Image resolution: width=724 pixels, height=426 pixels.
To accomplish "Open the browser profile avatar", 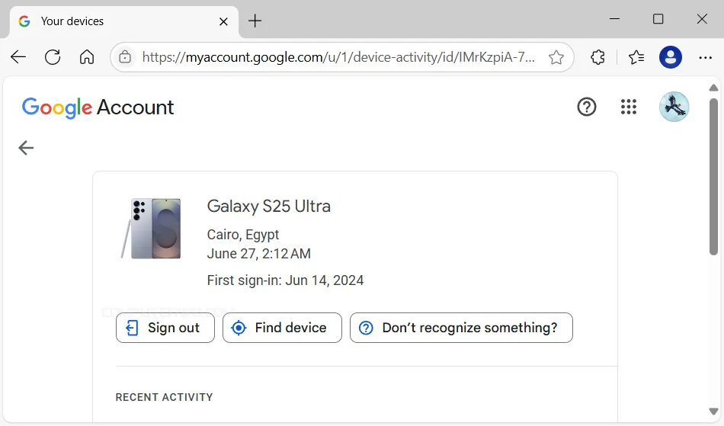I will [671, 57].
